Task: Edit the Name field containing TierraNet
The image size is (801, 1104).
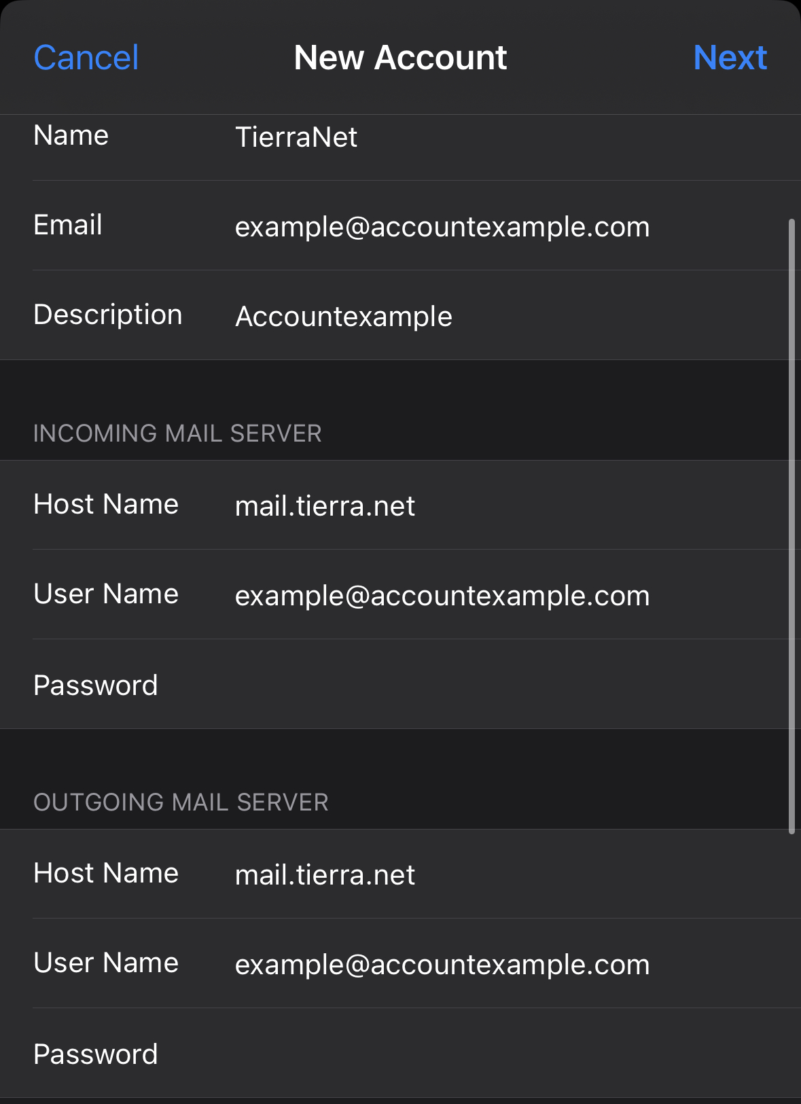Action: [x=296, y=137]
